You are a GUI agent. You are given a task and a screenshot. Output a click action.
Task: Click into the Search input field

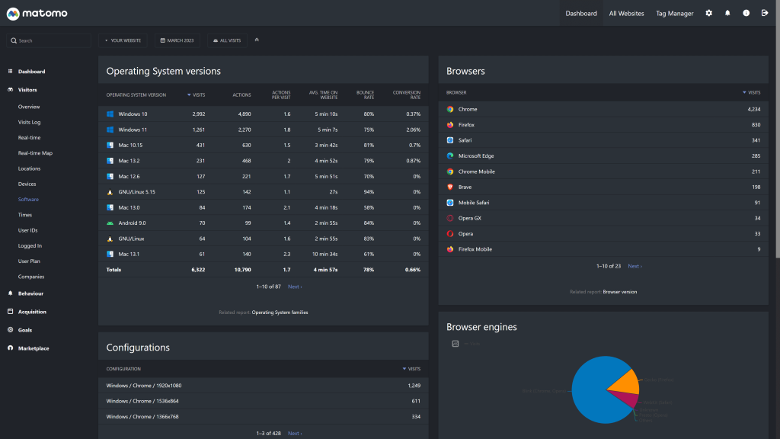49,40
